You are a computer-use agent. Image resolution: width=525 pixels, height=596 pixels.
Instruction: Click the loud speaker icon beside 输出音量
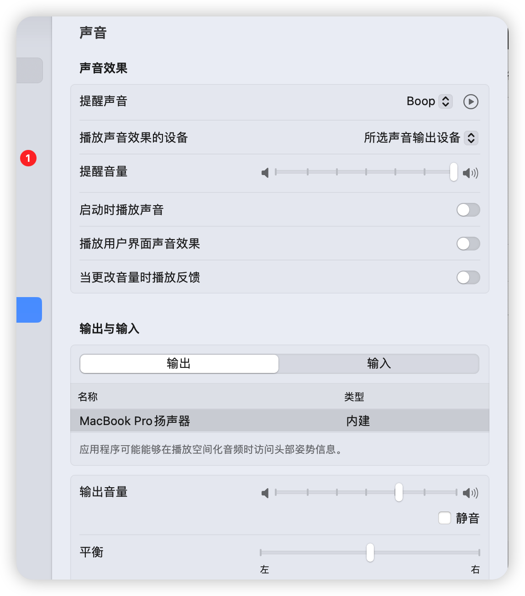(x=470, y=493)
